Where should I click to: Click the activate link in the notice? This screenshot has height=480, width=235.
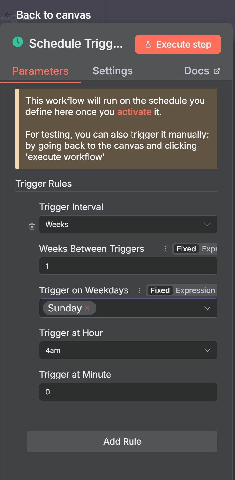click(134, 112)
